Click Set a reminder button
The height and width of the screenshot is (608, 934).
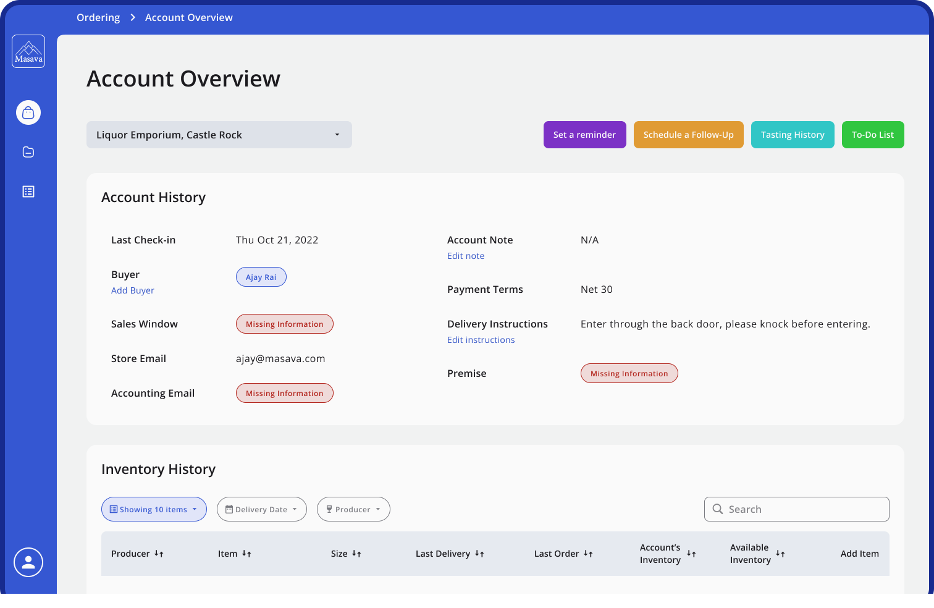click(x=585, y=135)
